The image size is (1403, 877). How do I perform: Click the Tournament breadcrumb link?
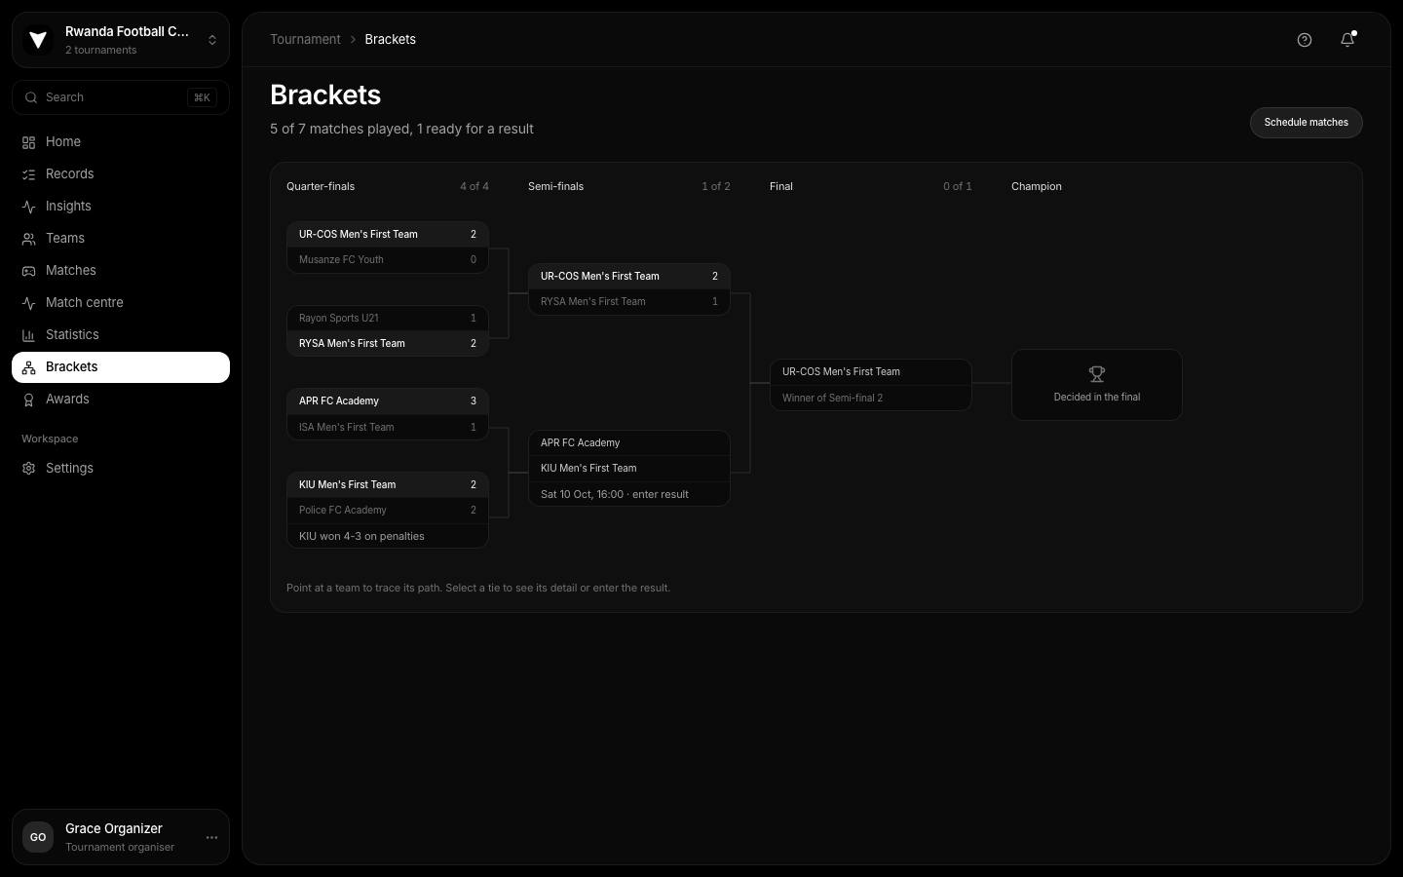click(305, 40)
